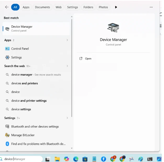Click the back arrow in search header

[x=7, y=7]
